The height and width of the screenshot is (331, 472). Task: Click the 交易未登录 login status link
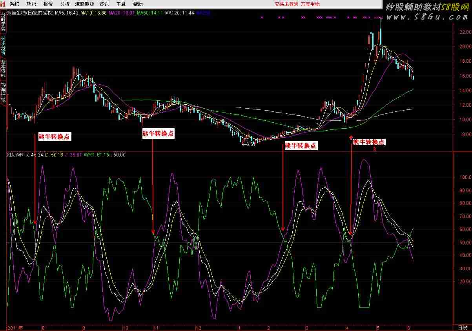pyautogui.click(x=286, y=4)
